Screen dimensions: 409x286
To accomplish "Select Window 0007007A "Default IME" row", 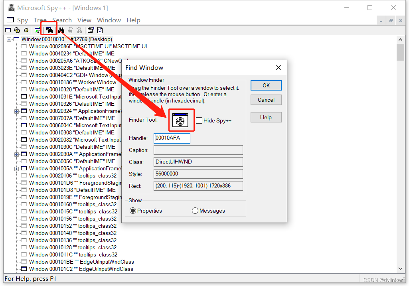I will tap(72, 118).
